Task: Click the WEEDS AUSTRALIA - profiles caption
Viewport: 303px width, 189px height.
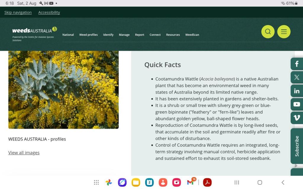Action: click(x=37, y=139)
